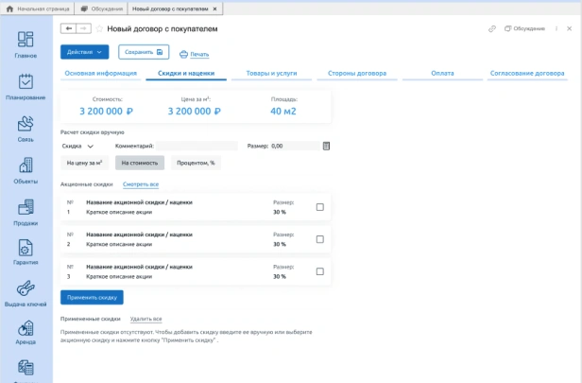Click the Применить скидку button
582x383 pixels.
[x=92, y=297]
